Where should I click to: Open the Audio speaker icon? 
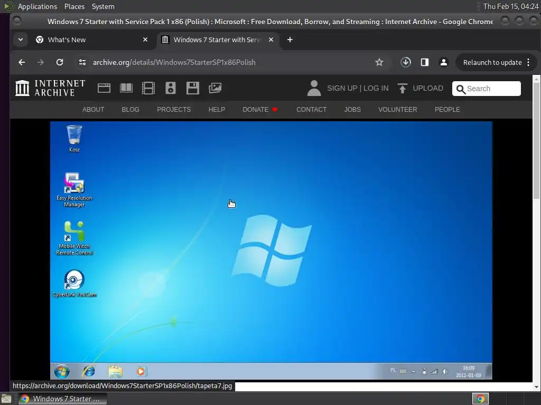[171, 88]
